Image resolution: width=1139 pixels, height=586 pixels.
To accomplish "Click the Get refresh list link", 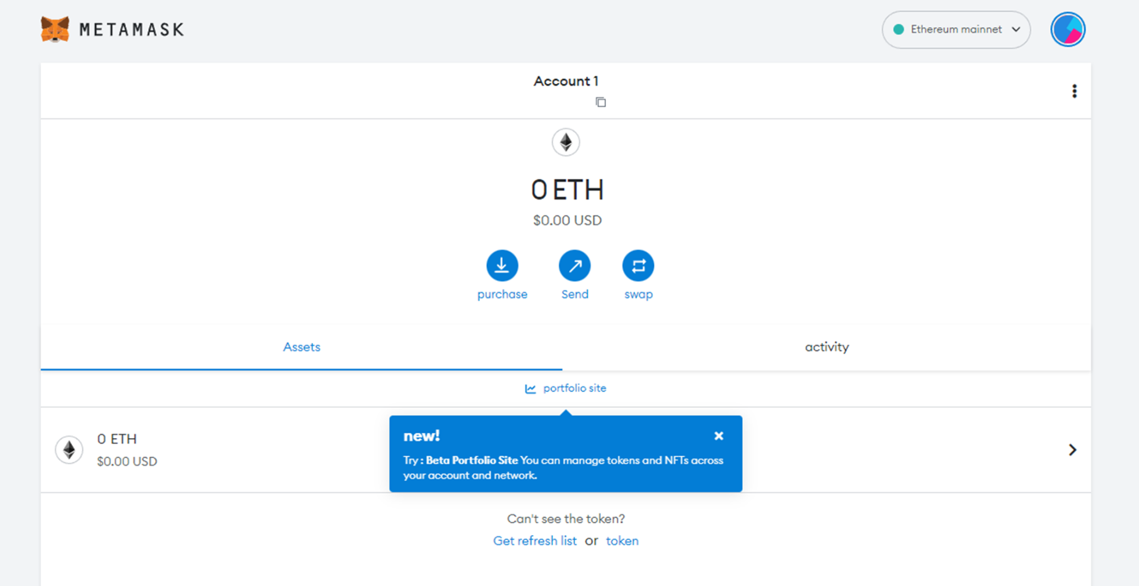I will 534,541.
